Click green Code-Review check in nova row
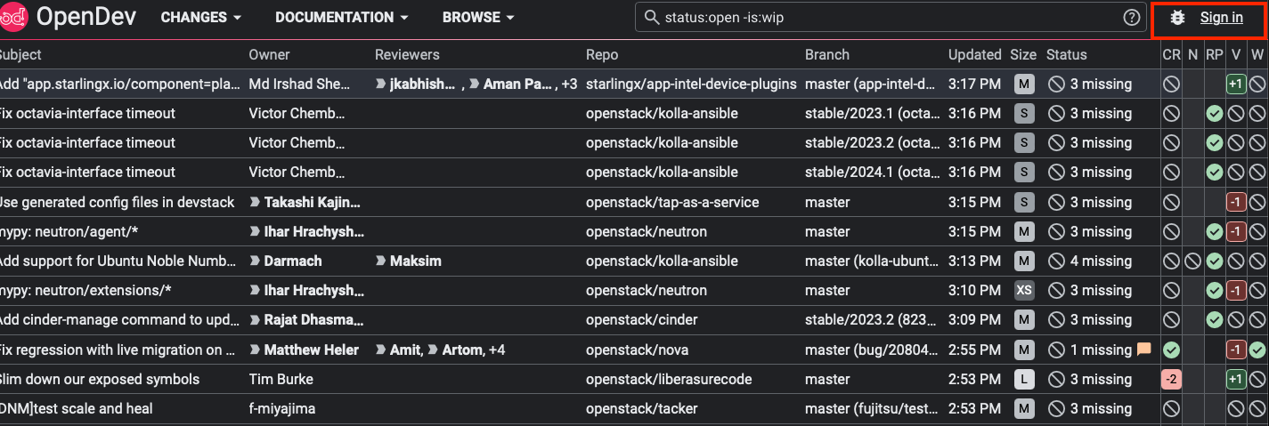1269x426 pixels. pyautogui.click(x=1171, y=350)
